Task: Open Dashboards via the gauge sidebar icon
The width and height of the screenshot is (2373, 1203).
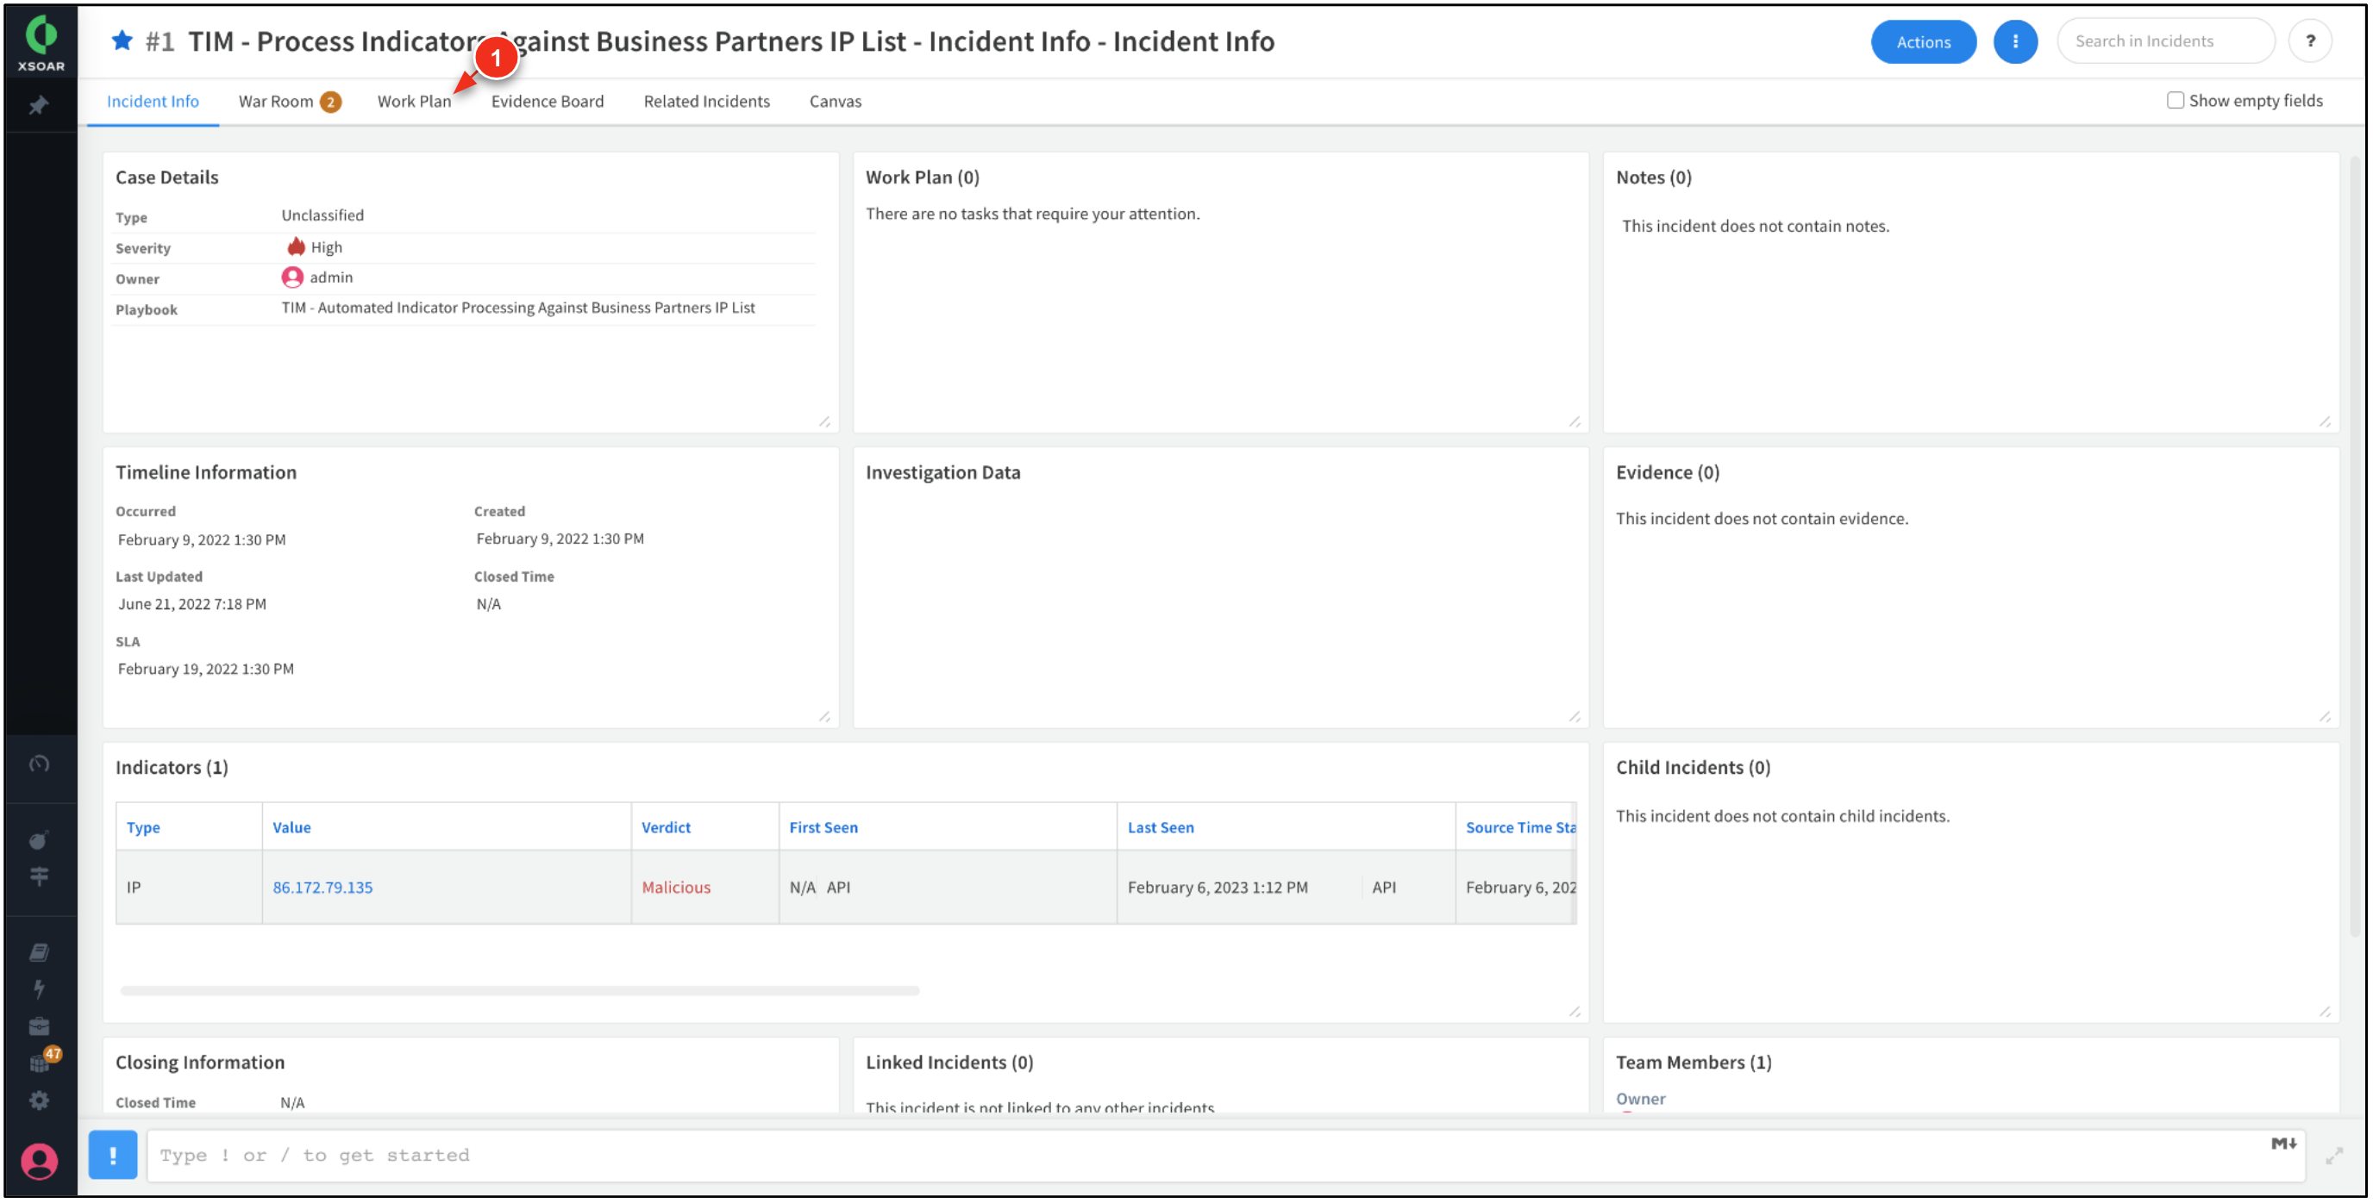Action: [39, 764]
